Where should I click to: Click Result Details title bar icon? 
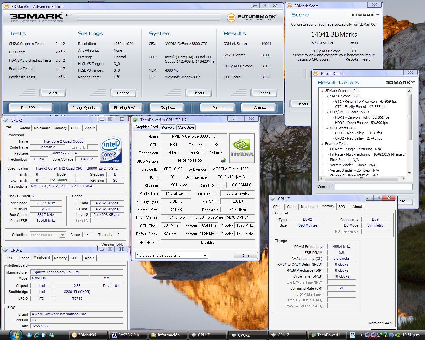tap(316, 73)
